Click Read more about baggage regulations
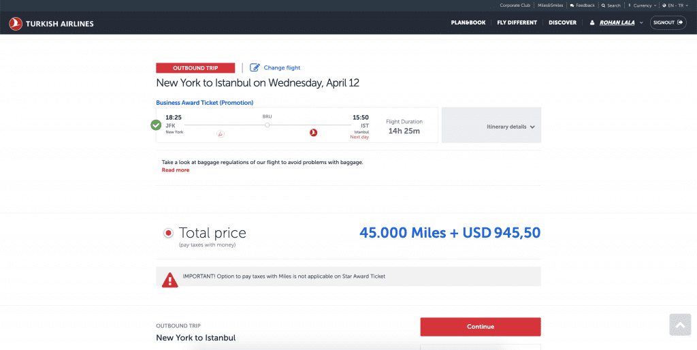The width and height of the screenshot is (697, 350). (x=176, y=170)
